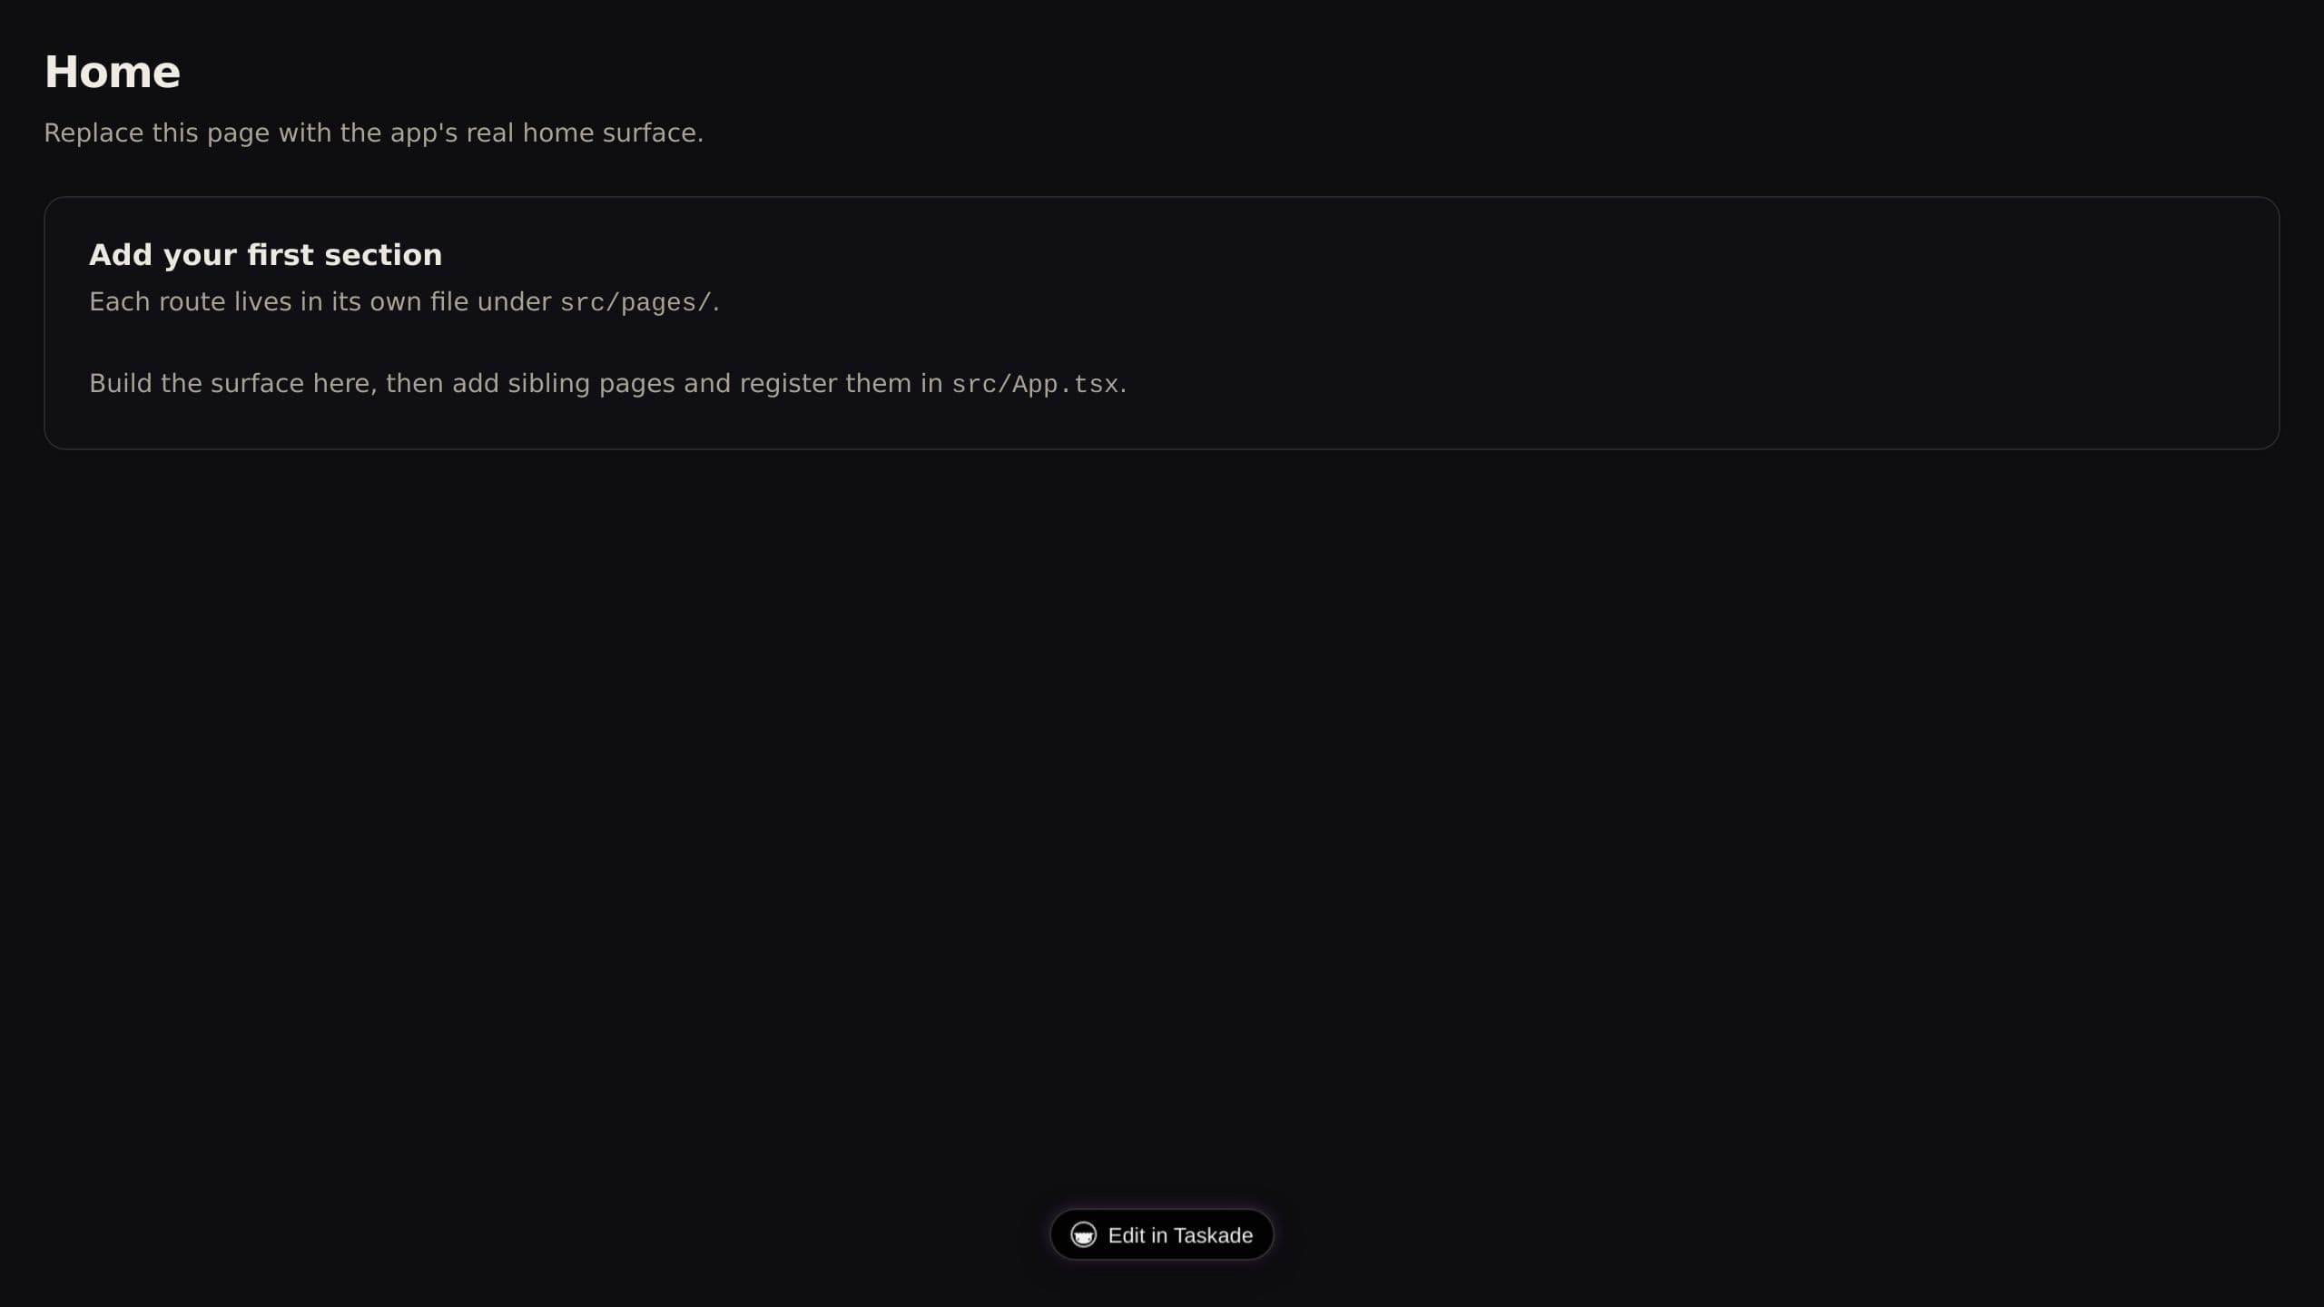Viewport: 2324px width, 1307px height.
Task: Click the word "Taskade" in the bottom button
Action: [x=1213, y=1235]
